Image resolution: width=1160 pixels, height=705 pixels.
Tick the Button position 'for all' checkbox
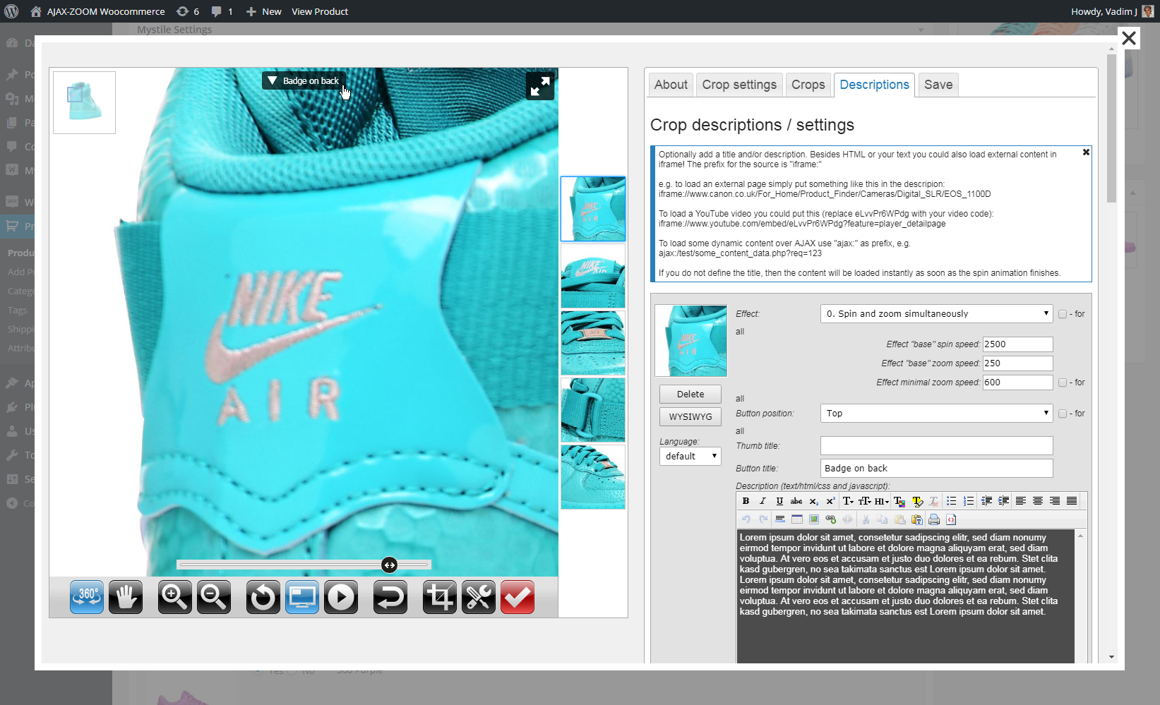click(1063, 414)
